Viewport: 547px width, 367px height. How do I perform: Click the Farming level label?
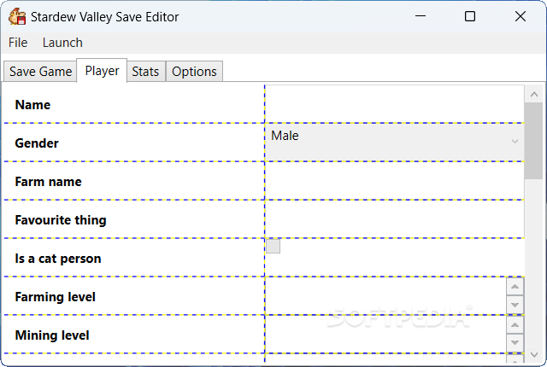pos(55,297)
